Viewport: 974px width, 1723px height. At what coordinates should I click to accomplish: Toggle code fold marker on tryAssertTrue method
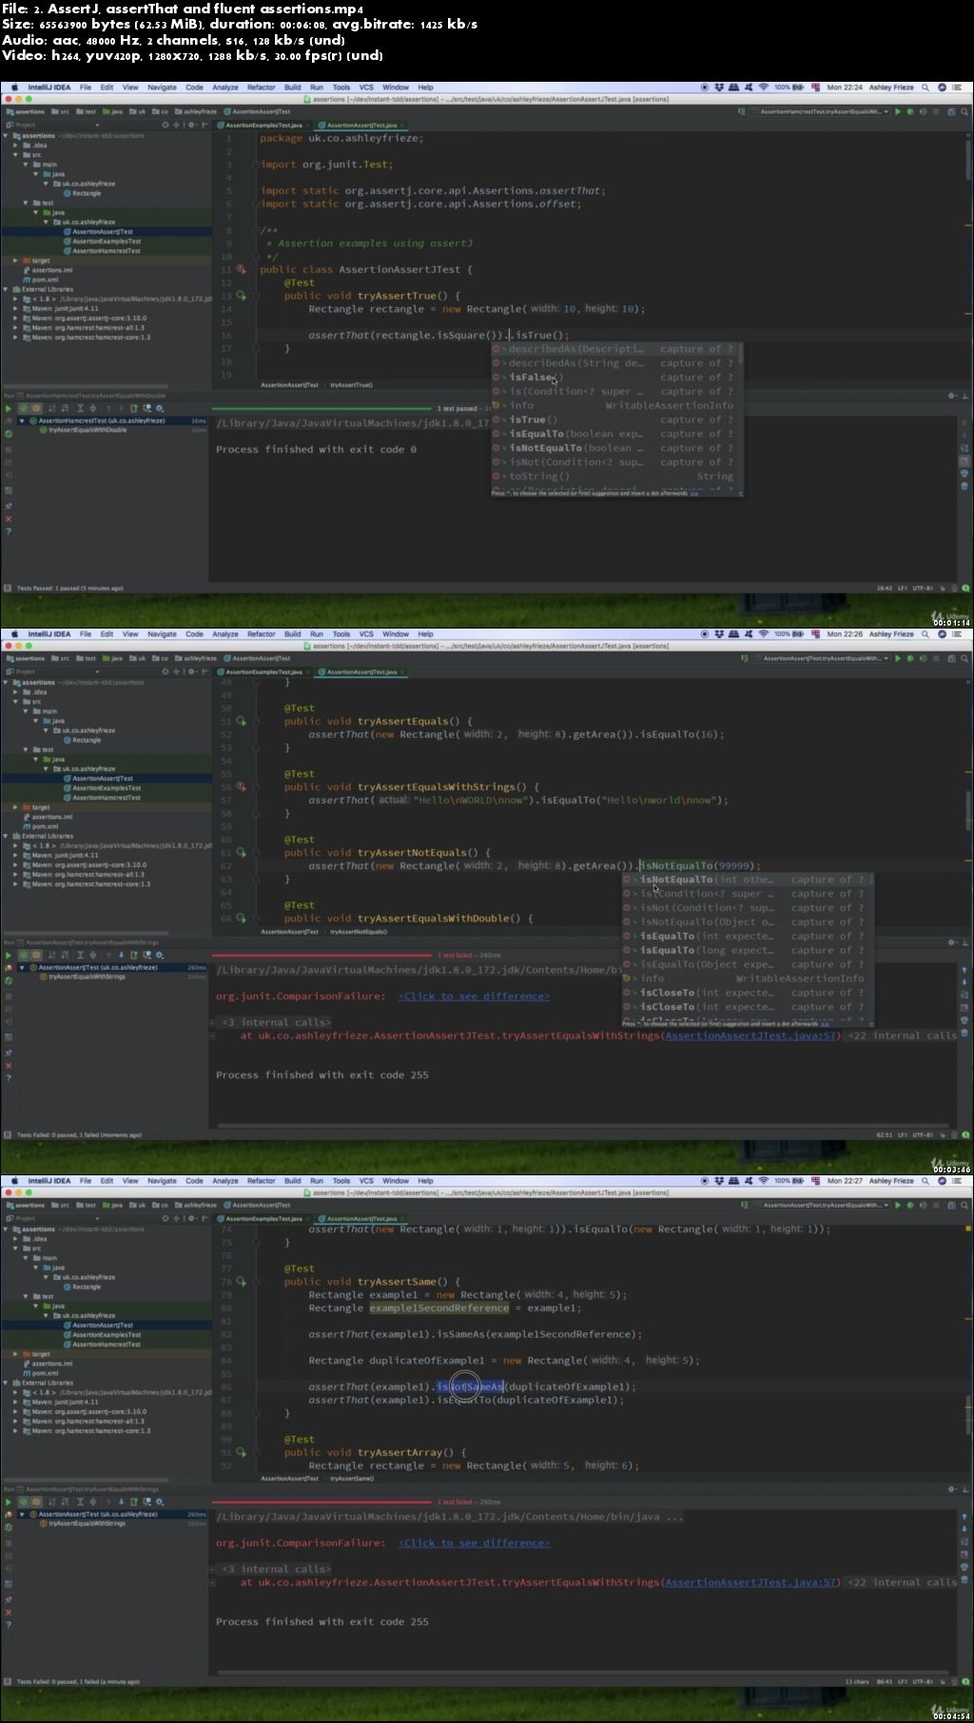(256, 296)
